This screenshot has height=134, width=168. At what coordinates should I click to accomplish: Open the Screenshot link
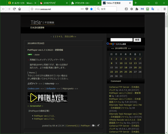click(x=35, y=106)
